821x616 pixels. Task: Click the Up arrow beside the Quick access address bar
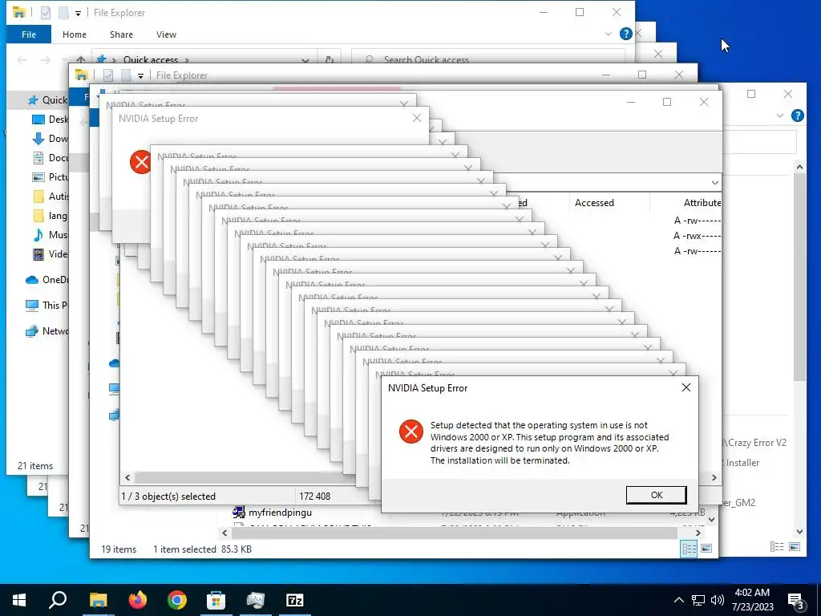pos(81,59)
